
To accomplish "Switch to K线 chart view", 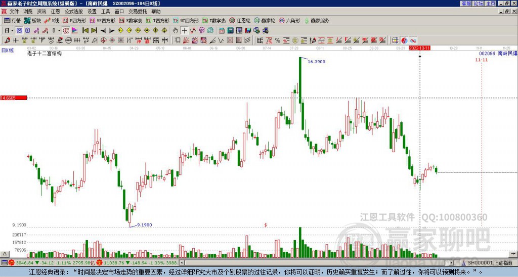I will (52, 20).
